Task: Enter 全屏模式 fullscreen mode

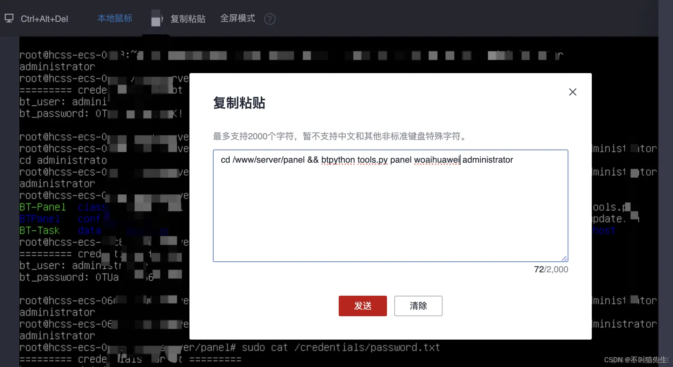Action: [x=238, y=19]
